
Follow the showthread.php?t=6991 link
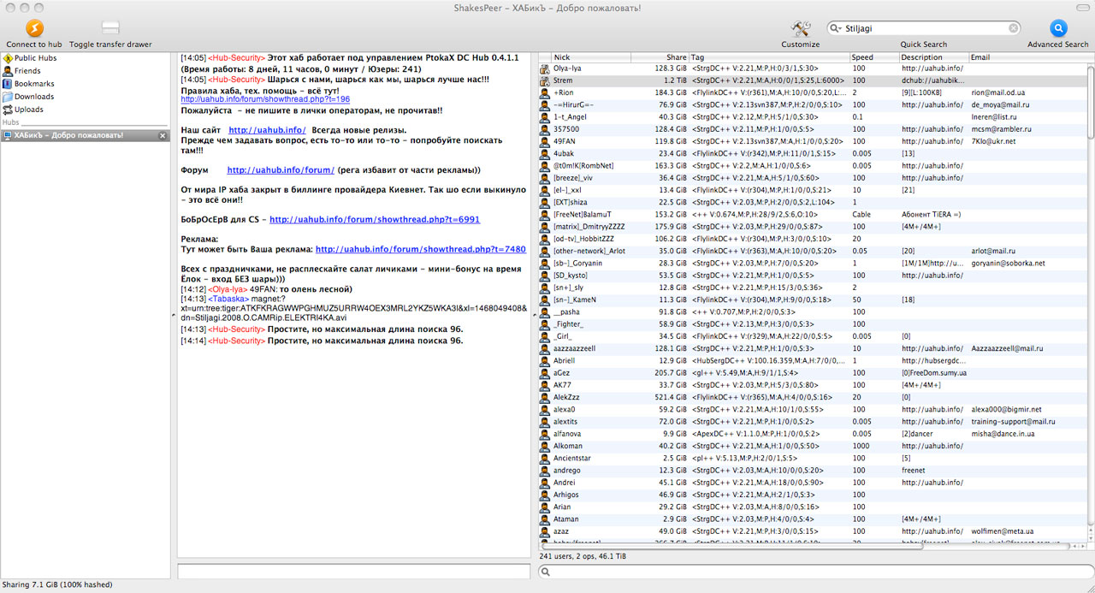pos(375,220)
